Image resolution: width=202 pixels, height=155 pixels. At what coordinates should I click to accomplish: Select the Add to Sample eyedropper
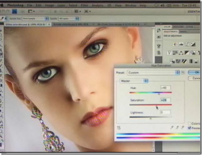(x=177, y=127)
